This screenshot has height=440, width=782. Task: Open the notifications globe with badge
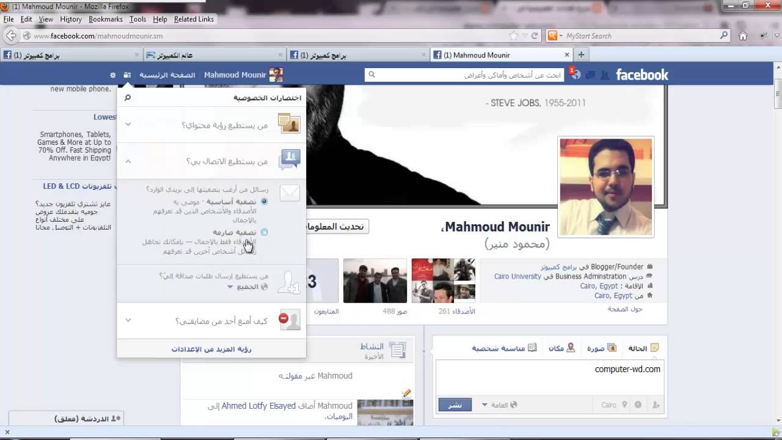(x=576, y=75)
